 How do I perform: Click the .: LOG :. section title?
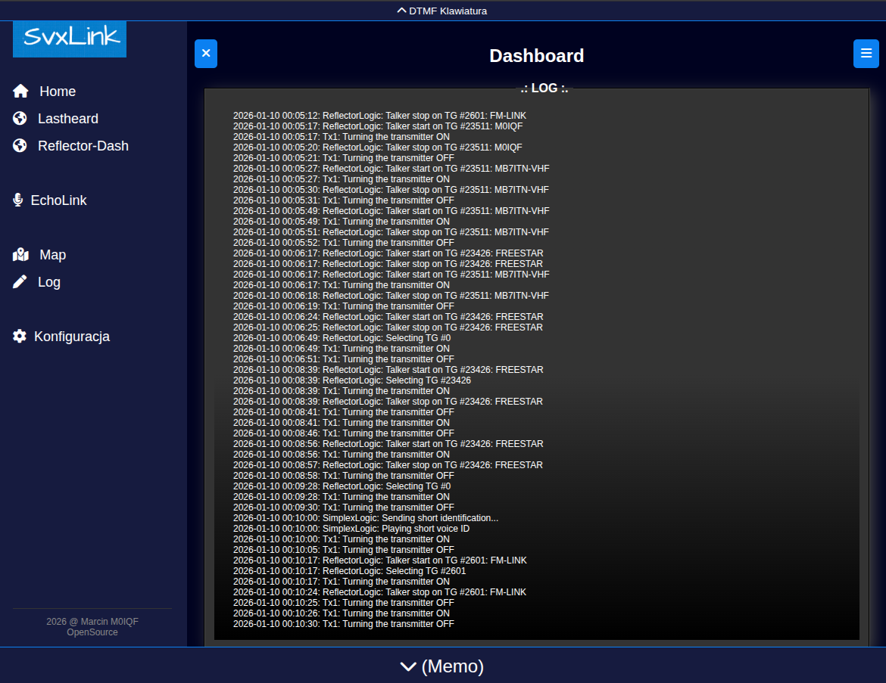coord(544,88)
